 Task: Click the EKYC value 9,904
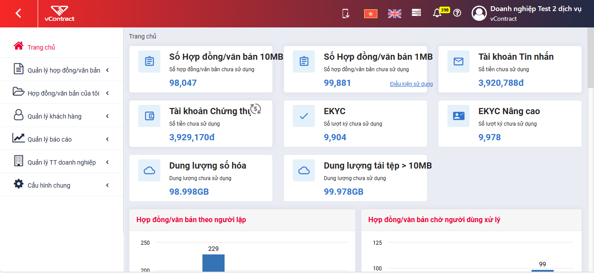[x=335, y=137]
